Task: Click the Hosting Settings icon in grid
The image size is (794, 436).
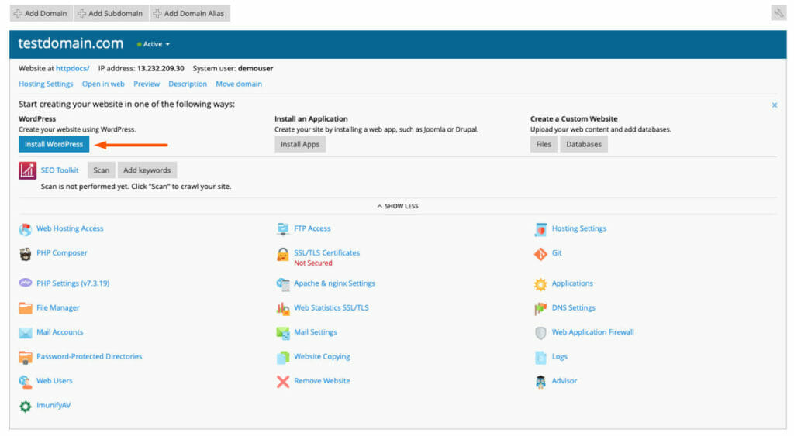Action: coord(540,229)
